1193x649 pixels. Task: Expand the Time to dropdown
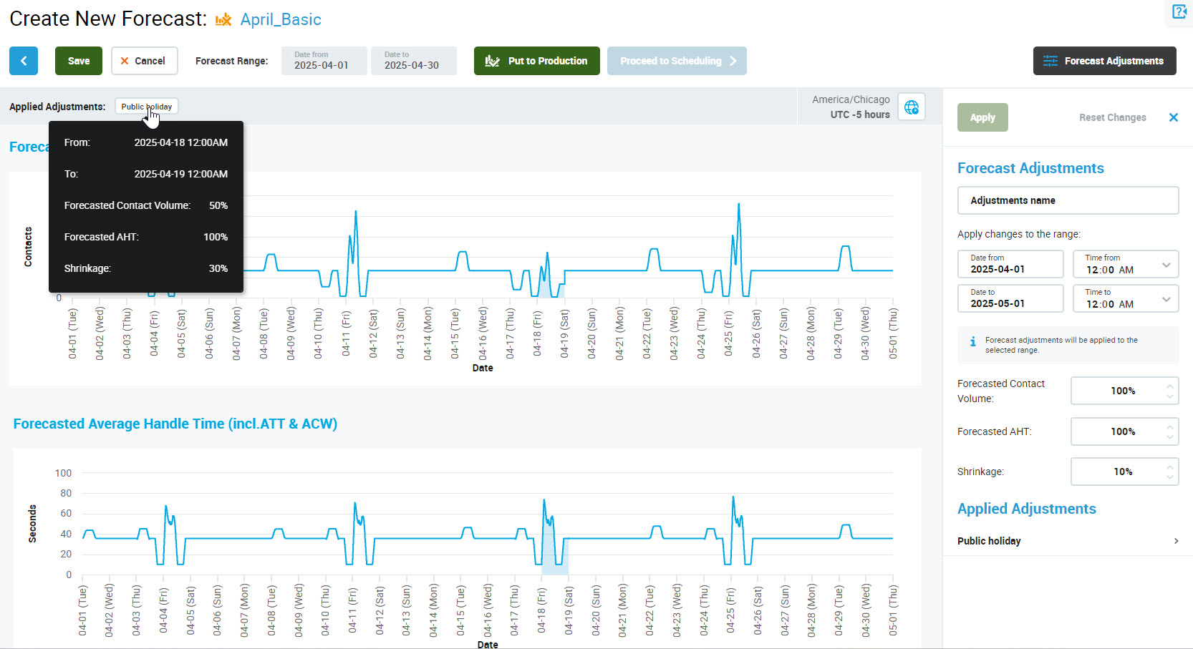point(1165,299)
